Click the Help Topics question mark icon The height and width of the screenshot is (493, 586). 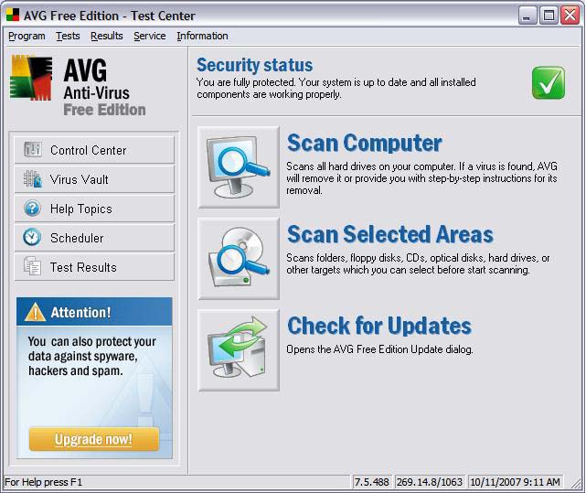[32, 209]
